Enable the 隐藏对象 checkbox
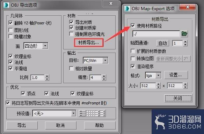Viewport: 204px width, 134px height. point(10,37)
